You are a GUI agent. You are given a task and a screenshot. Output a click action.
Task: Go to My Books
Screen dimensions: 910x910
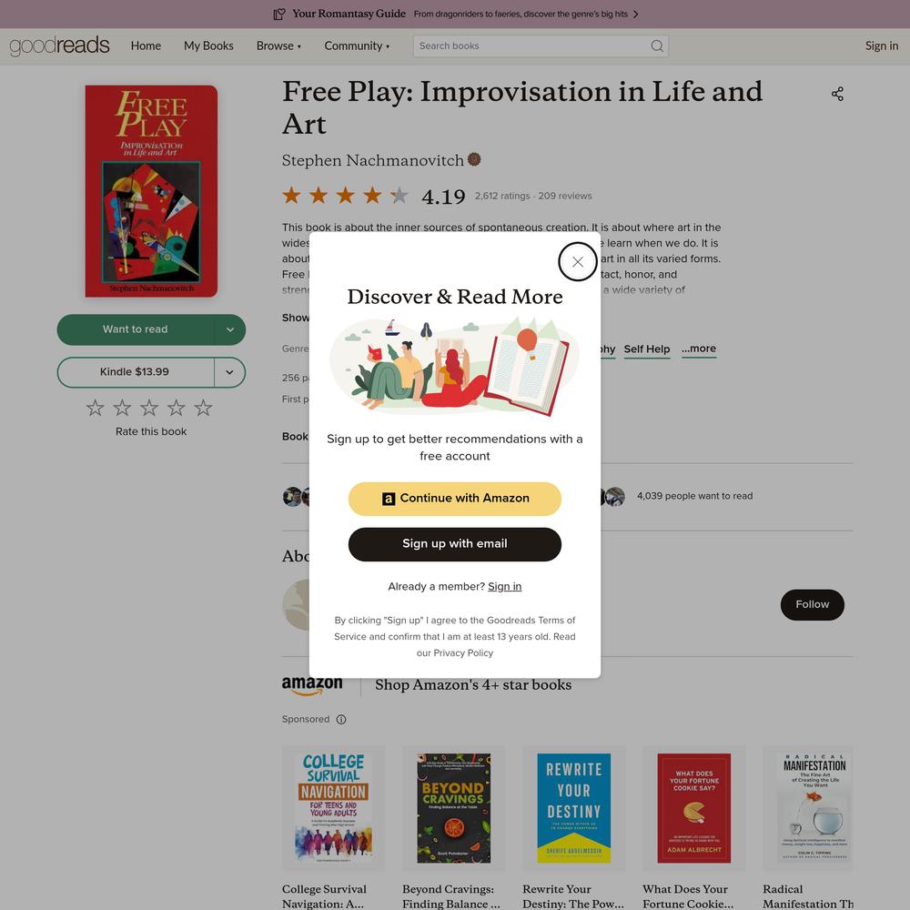[x=208, y=45]
